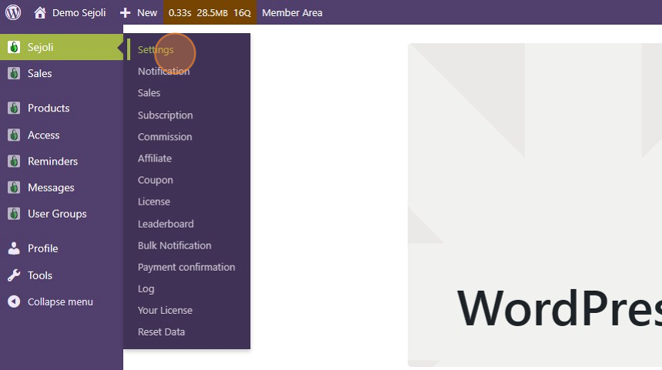Select Subscription submenu item
The width and height of the screenshot is (662, 370).
tap(165, 115)
